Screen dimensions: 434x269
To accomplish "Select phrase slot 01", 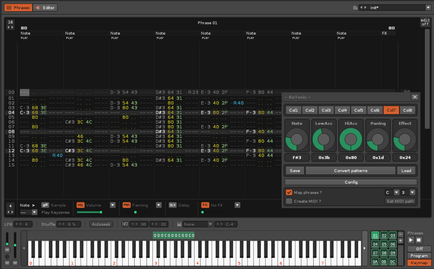I will [x=375, y=235].
